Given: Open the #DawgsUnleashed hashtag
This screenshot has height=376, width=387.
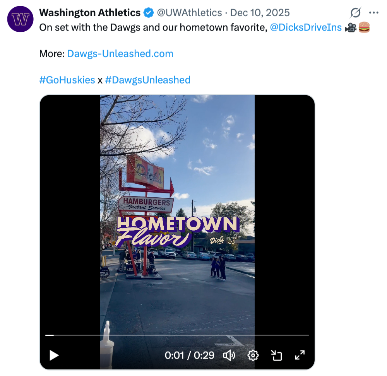Looking at the screenshot, I should coord(147,80).
